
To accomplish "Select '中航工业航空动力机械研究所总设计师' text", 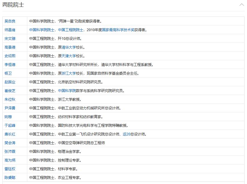I will pyautogui.click(x=89, y=108).
